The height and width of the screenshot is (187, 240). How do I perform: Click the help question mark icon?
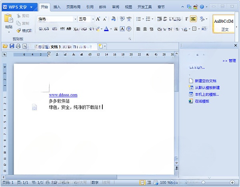coord(202,7)
